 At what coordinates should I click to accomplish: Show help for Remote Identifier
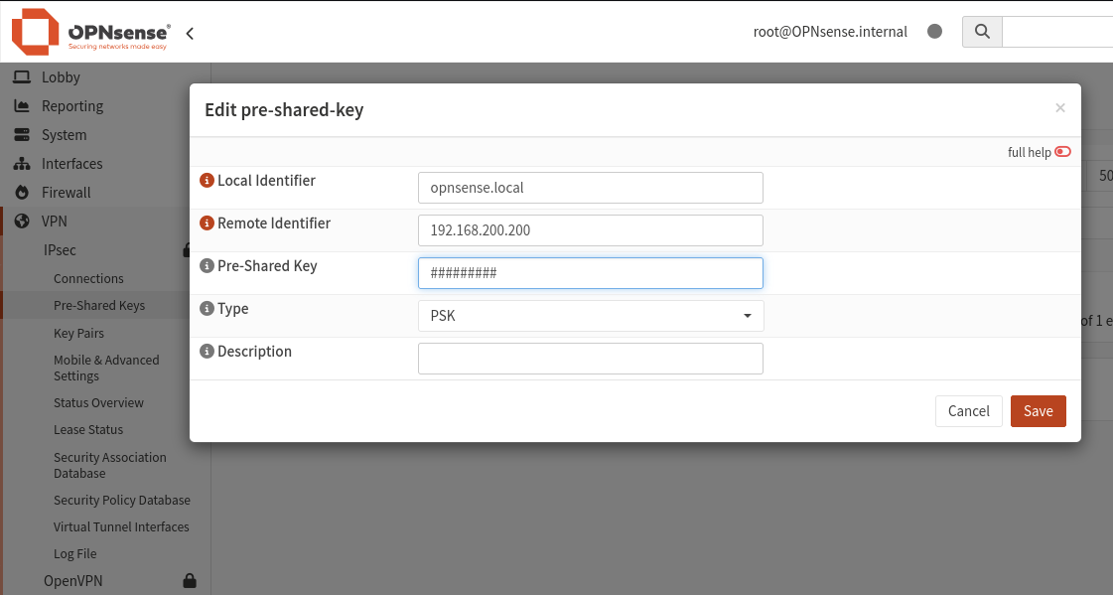pos(207,223)
